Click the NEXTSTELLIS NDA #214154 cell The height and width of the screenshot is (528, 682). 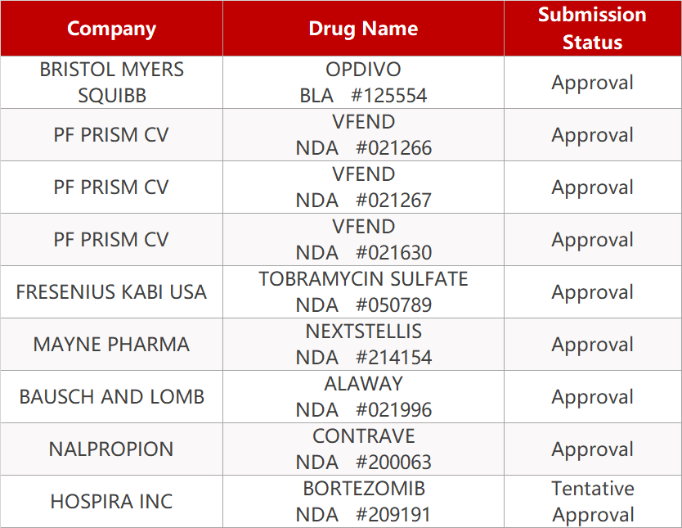363,345
